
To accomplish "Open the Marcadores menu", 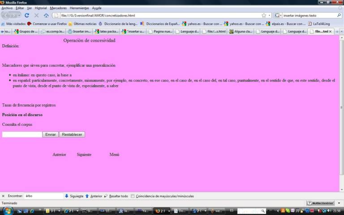I will pos(58,8).
